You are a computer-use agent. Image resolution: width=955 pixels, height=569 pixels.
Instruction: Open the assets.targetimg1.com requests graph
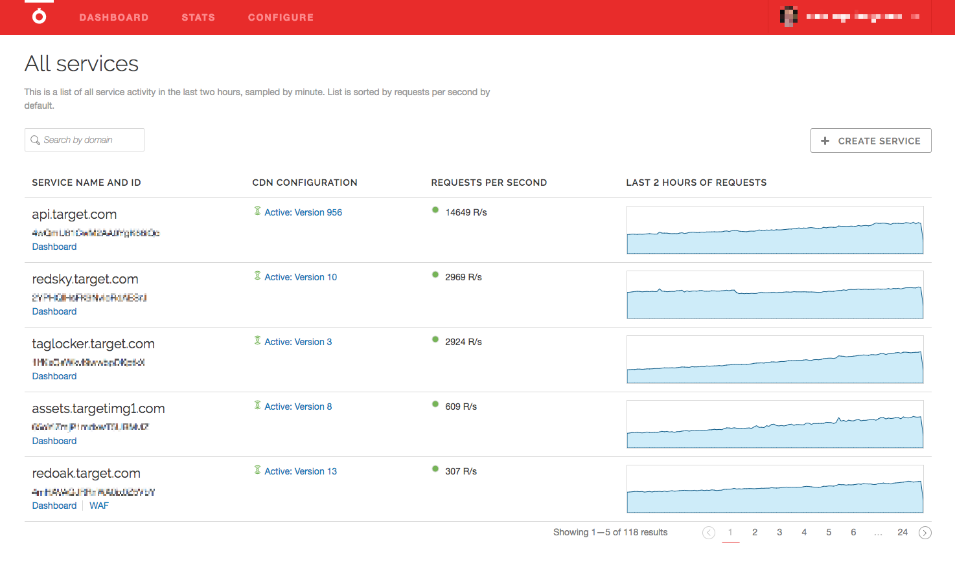(775, 424)
